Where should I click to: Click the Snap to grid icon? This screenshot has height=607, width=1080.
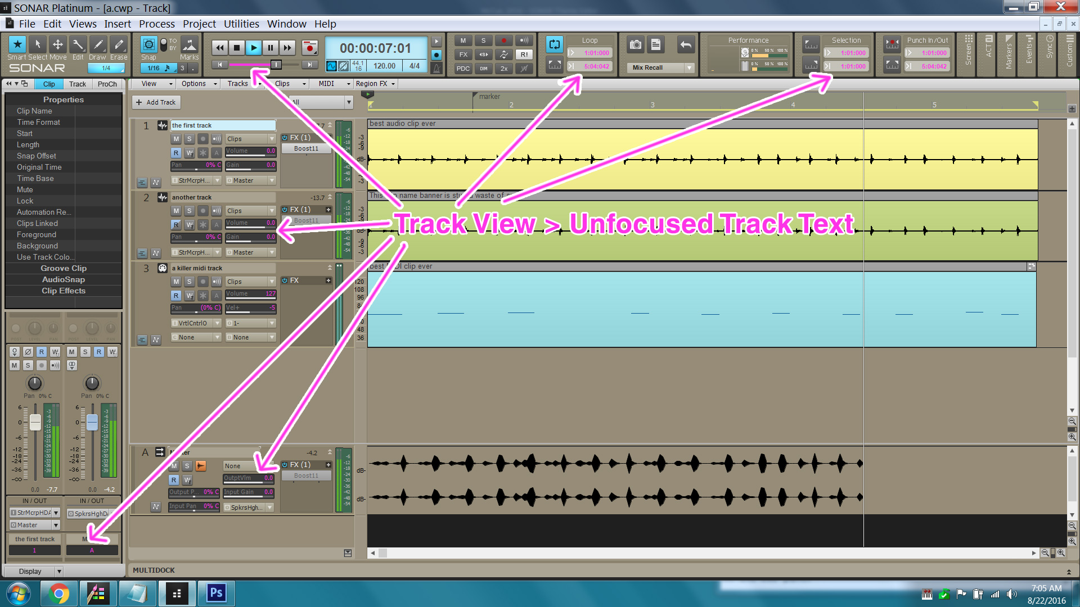148,44
